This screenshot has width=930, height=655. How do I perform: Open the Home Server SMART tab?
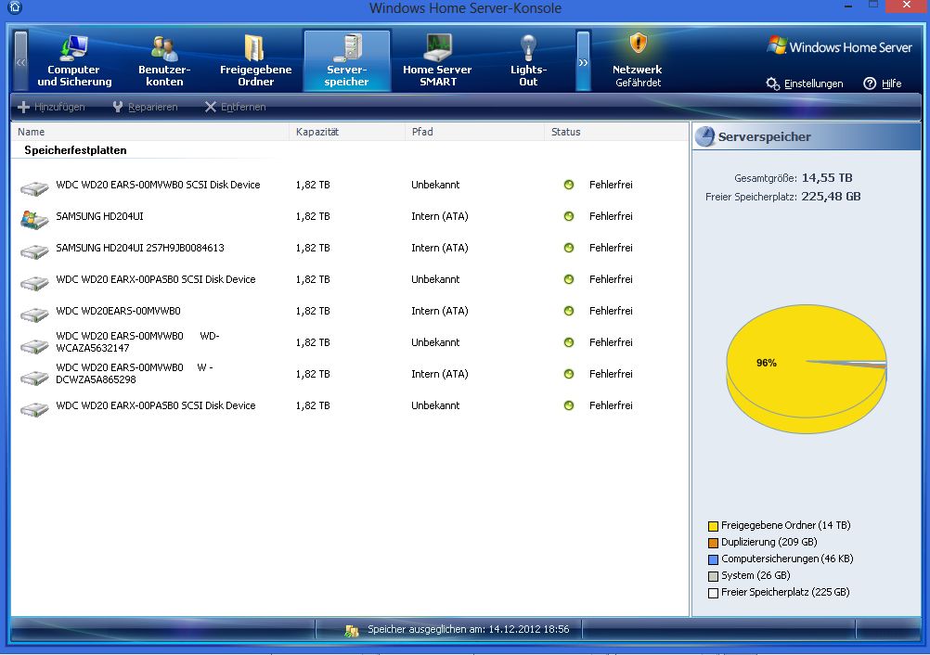438,61
